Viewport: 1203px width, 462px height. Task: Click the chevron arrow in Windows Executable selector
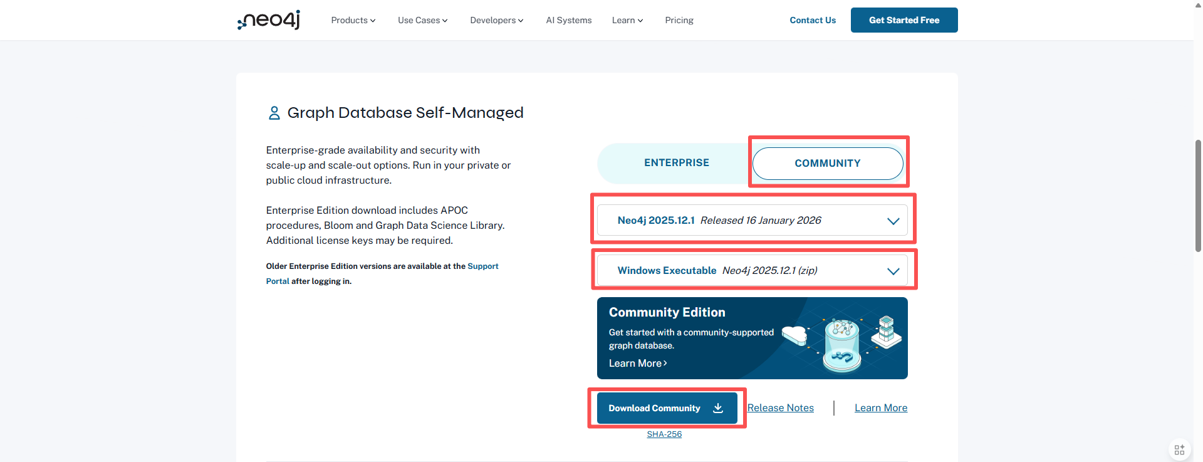(x=893, y=271)
